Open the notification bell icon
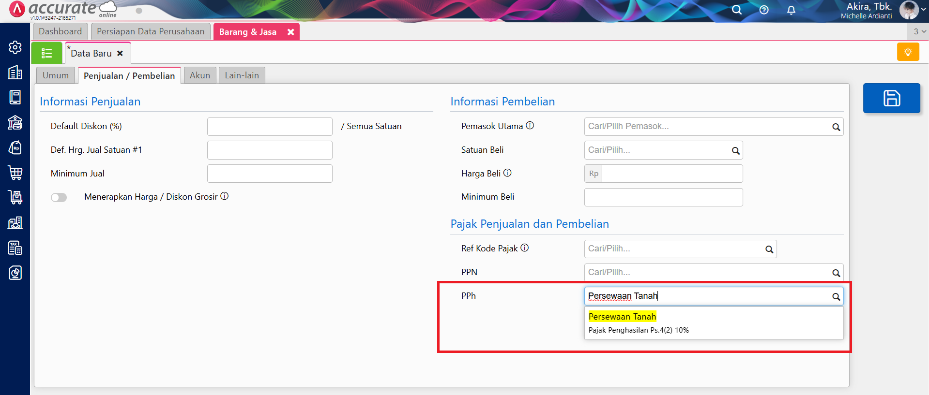The image size is (929, 395). tap(791, 10)
